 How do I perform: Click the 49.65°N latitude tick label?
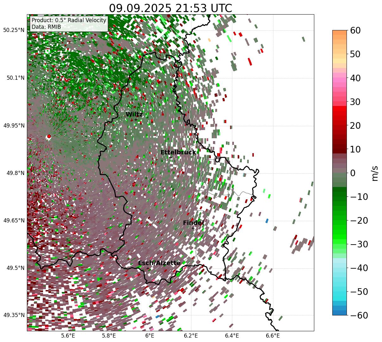point(14,221)
